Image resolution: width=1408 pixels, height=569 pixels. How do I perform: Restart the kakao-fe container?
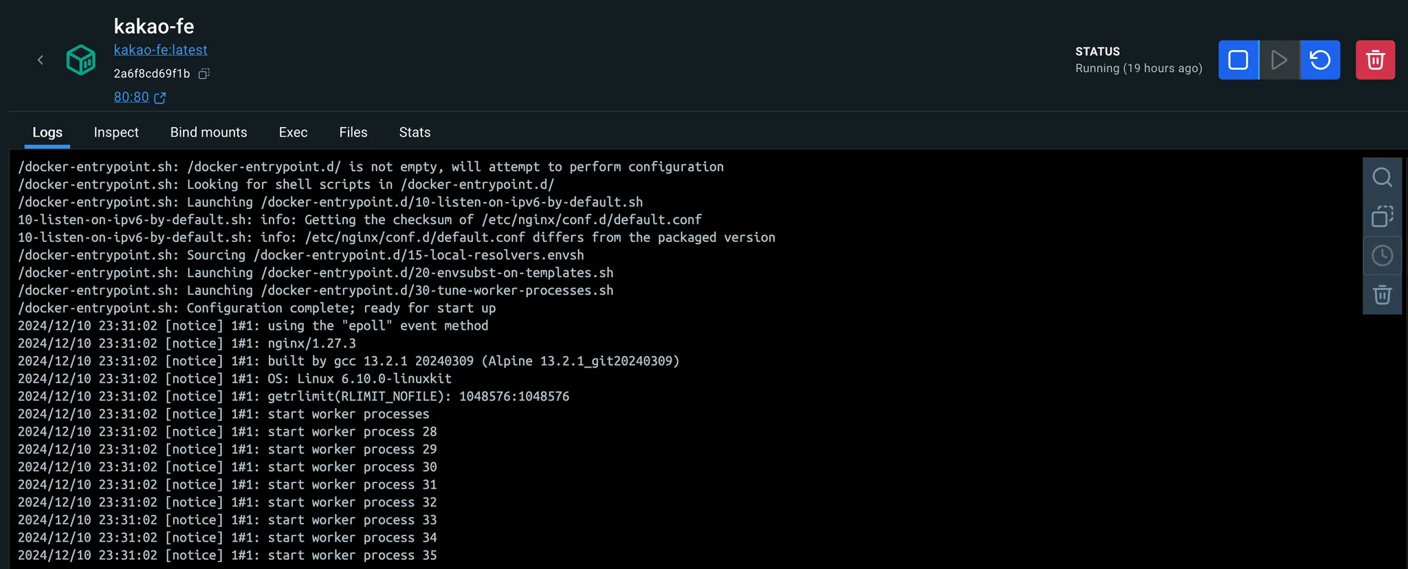tap(1320, 60)
